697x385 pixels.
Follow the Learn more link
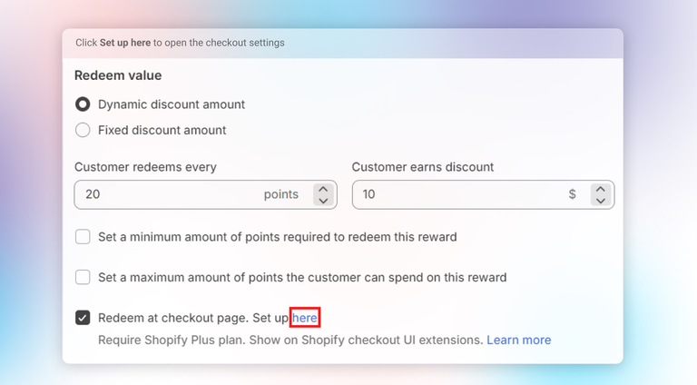518,340
